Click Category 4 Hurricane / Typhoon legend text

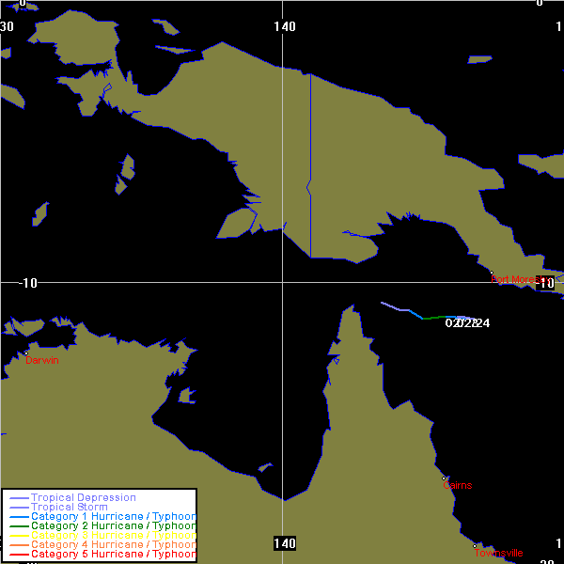(113, 545)
